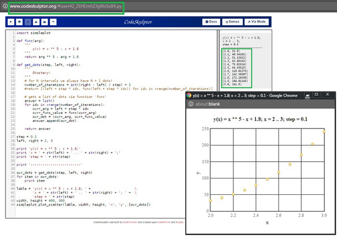This screenshot has height=237, width=337.
Task: Click the greyed-out Fresh URL button
Action: (x=28, y=22)
